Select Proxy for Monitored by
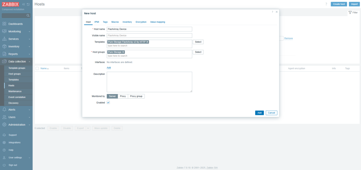The height and width of the screenshot is (170, 361). click(123, 96)
